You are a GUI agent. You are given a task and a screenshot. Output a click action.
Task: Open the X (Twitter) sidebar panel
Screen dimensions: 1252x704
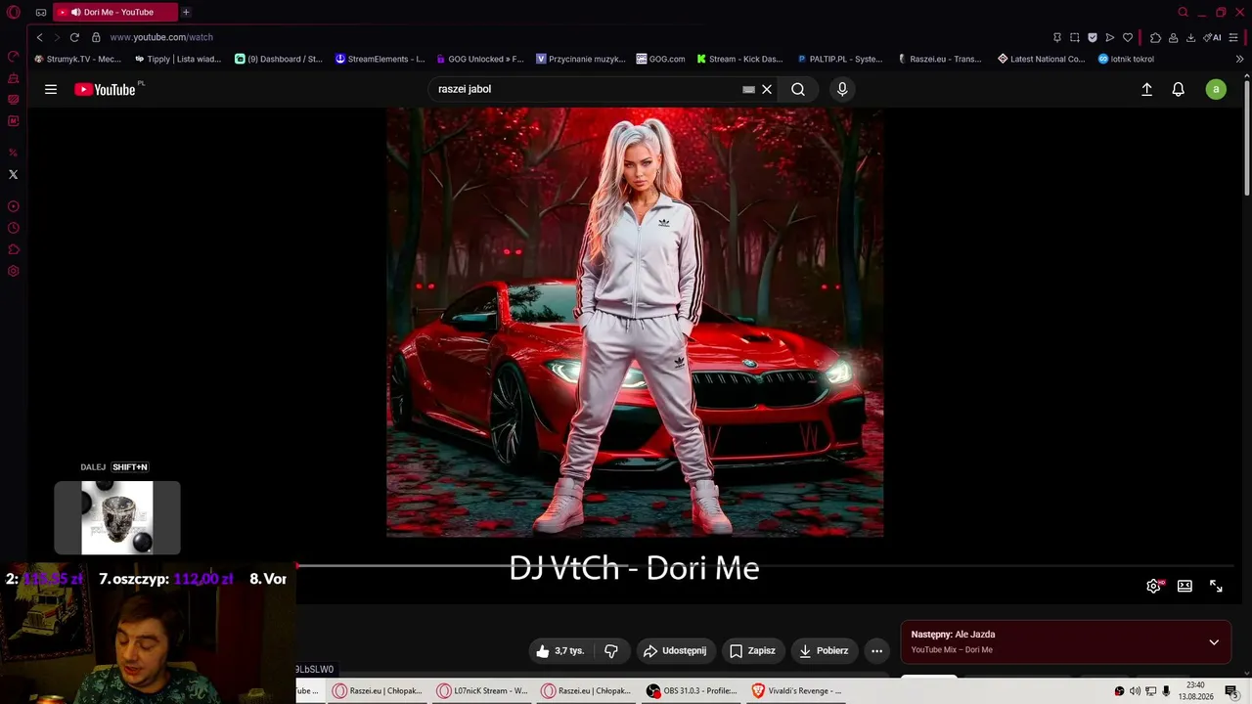coord(13,174)
